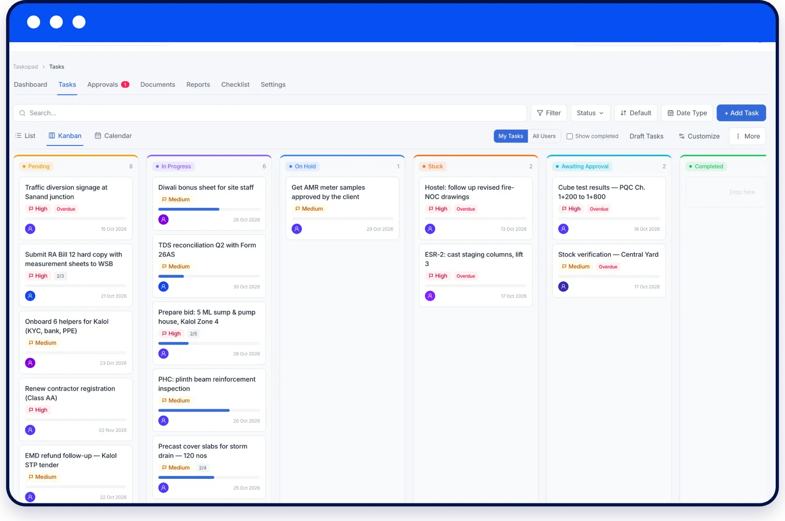The height and width of the screenshot is (521, 785).
Task: Tick the Show completed checkbox
Action: (570, 136)
